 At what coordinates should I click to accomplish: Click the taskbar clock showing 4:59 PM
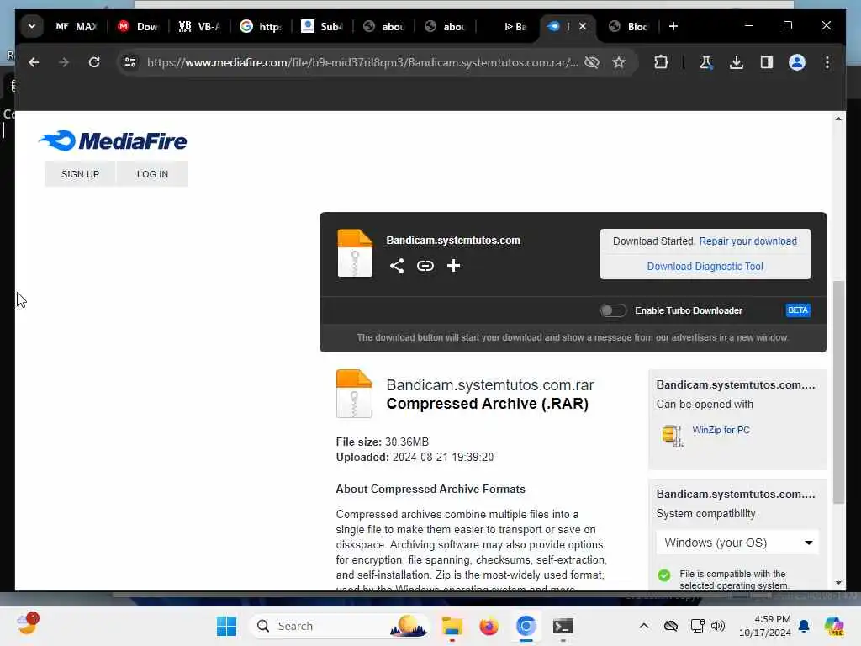coord(764,626)
